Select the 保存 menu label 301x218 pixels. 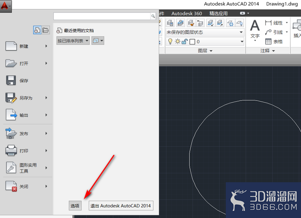pyautogui.click(x=24, y=81)
